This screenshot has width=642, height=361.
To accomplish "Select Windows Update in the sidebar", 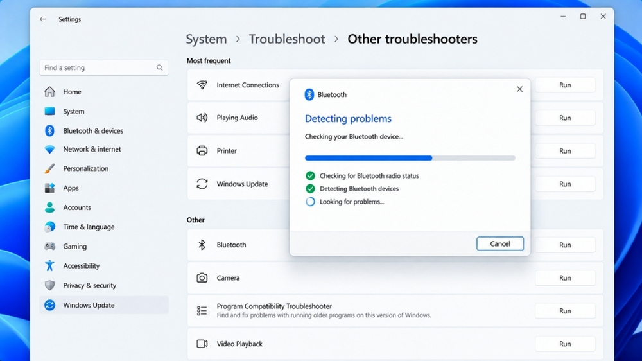I will (x=104, y=305).
